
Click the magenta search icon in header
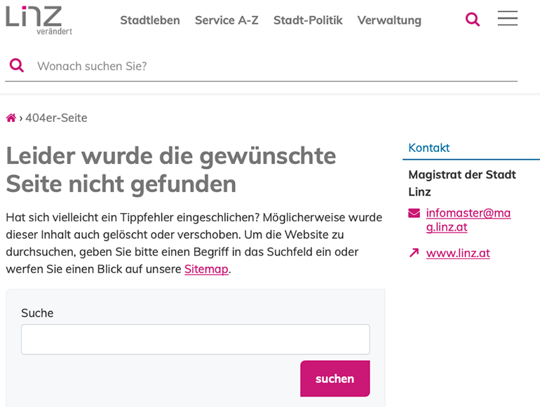(473, 20)
